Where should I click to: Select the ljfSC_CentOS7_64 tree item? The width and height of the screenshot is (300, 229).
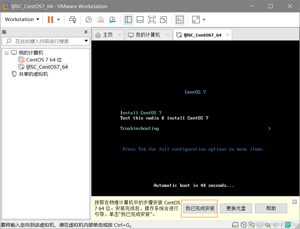tap(47, 67)
